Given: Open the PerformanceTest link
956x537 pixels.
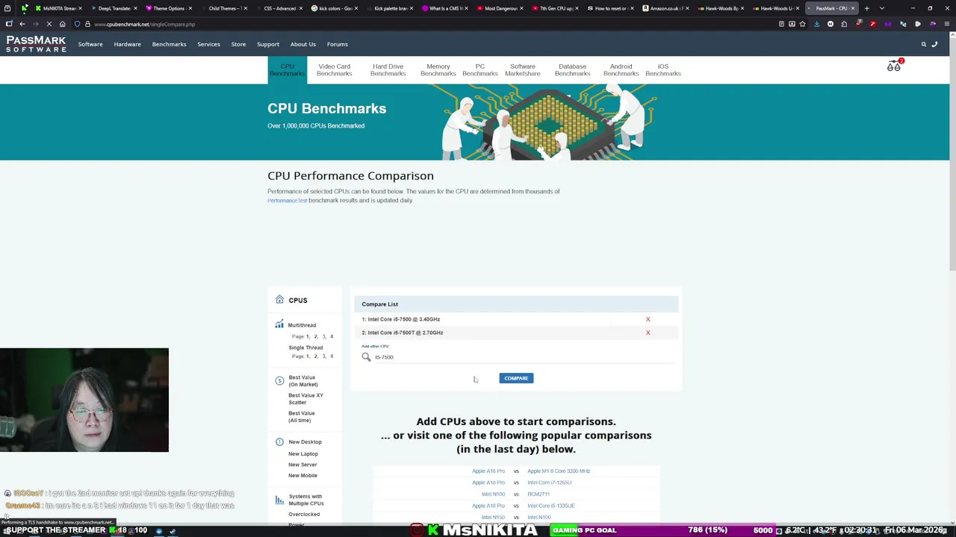Looking at the screenshot, I should [287, 201].
